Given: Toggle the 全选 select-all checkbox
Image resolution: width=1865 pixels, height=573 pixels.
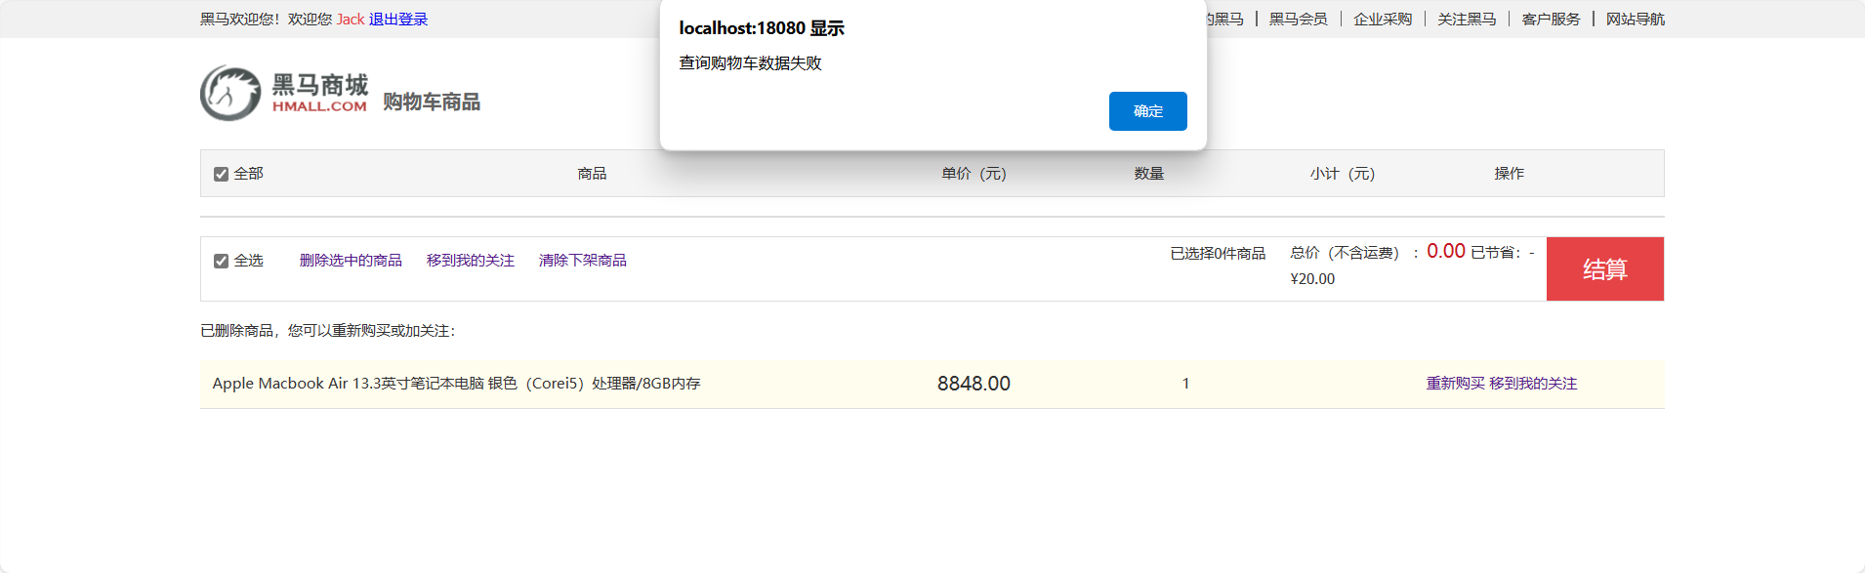Looking at the screenshot, I should [222, 261].
